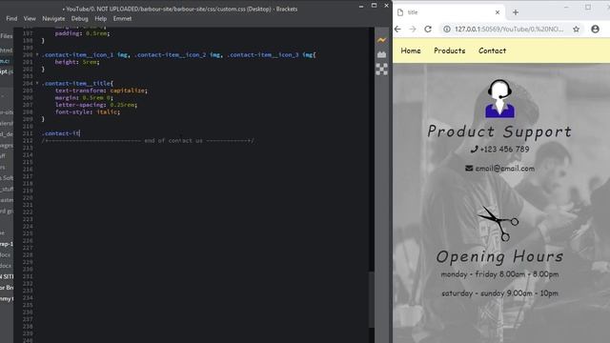View site information icon in address bar
610x343 pixels.
pyautogui.click(x=447, y=30)
